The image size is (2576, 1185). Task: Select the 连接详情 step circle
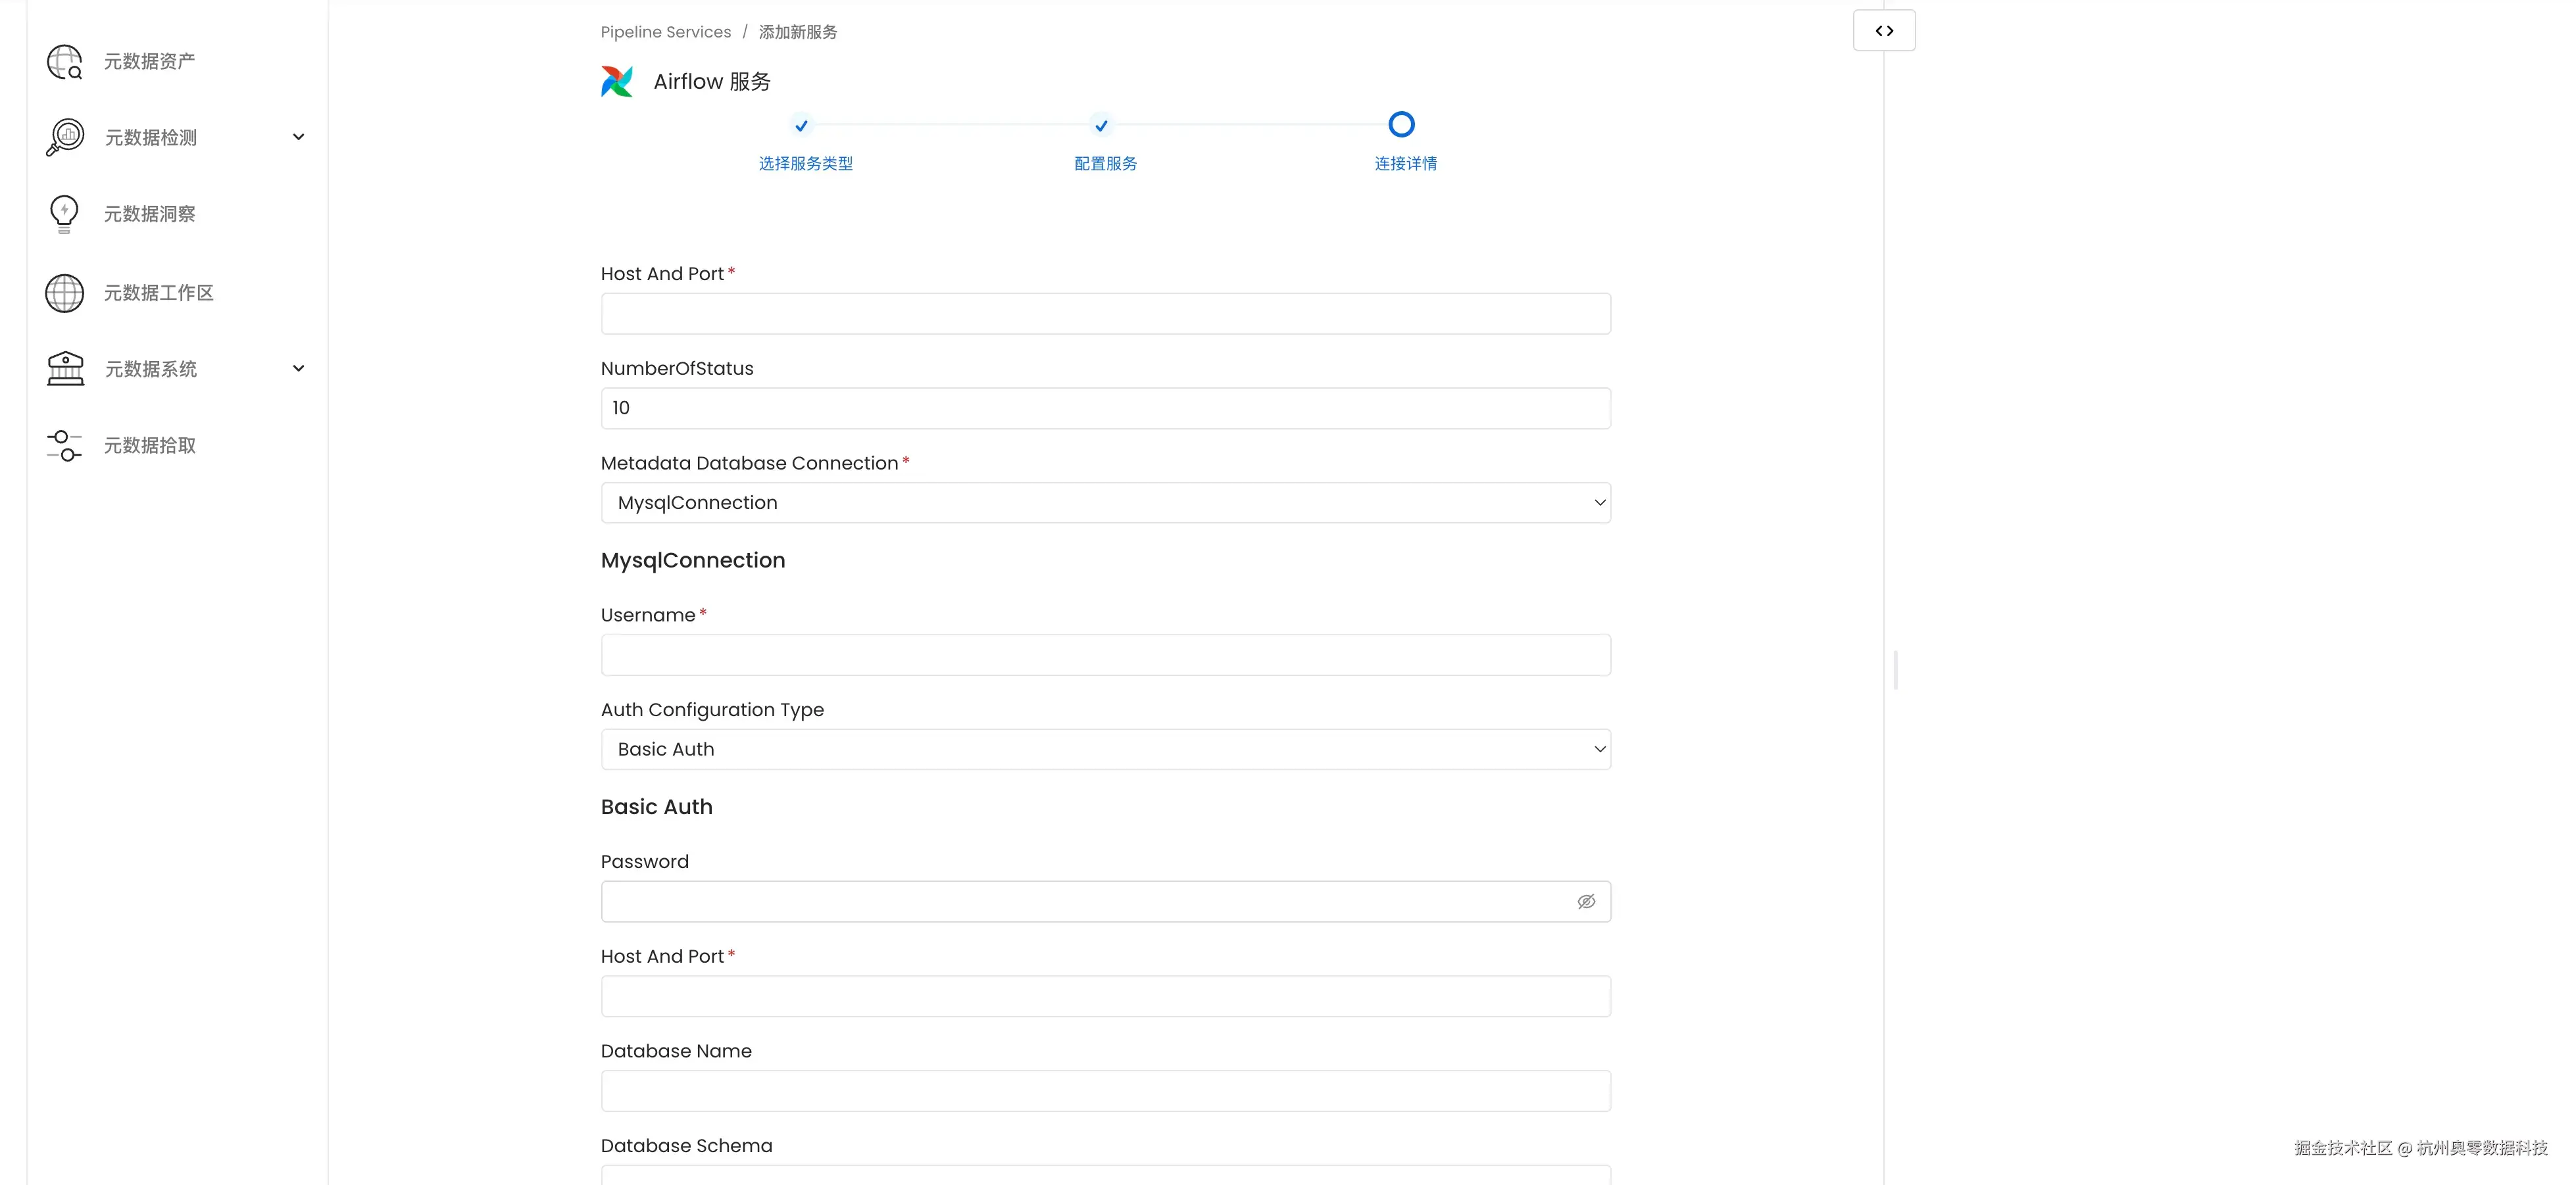tap(1402, 125)
